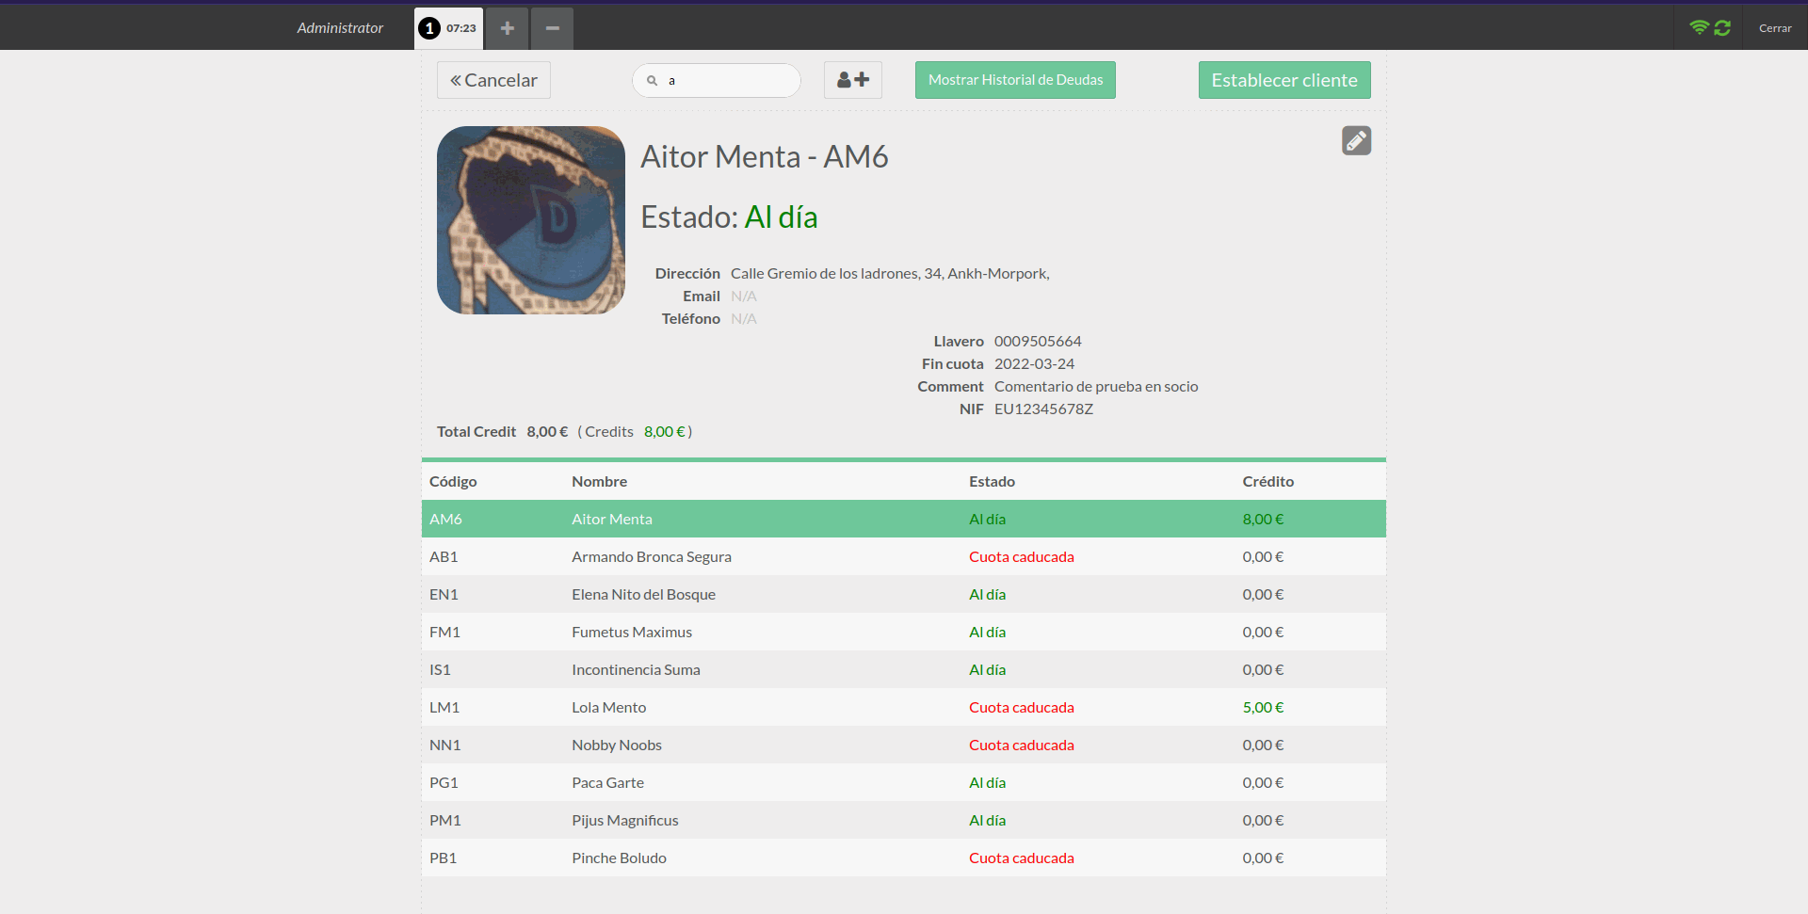Click Al día status of Paca Garte
1808x914 pixels.
tap(987, 782)
